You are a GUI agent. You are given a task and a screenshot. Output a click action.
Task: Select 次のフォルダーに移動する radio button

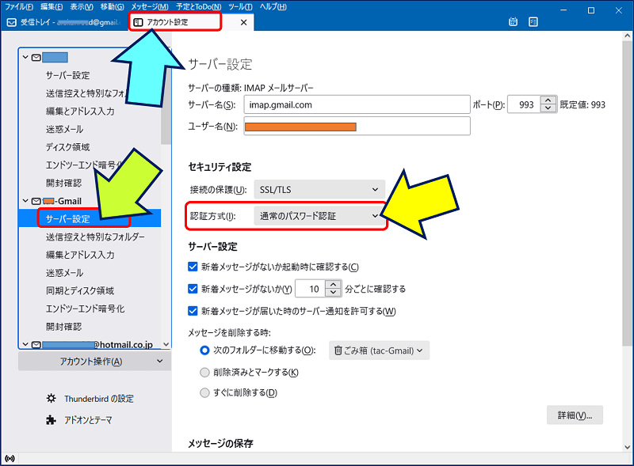[x=205, y=350]
